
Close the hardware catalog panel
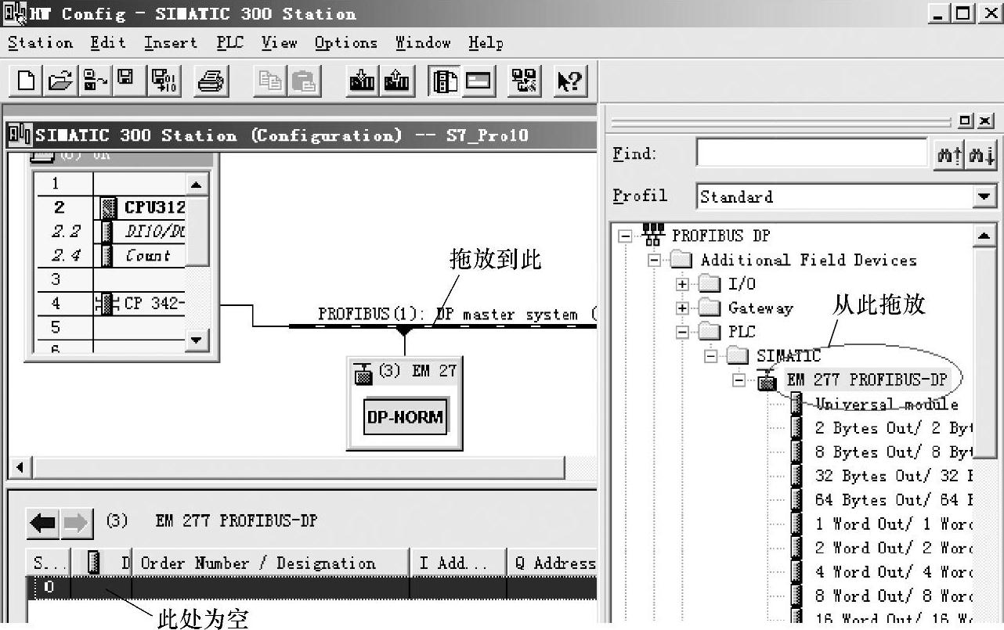pyautogui.click(x=986, y=121)
